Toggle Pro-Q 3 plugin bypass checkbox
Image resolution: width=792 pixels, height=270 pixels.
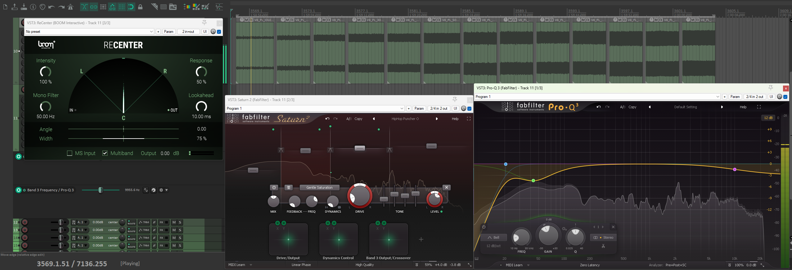[x=785, y=97]
